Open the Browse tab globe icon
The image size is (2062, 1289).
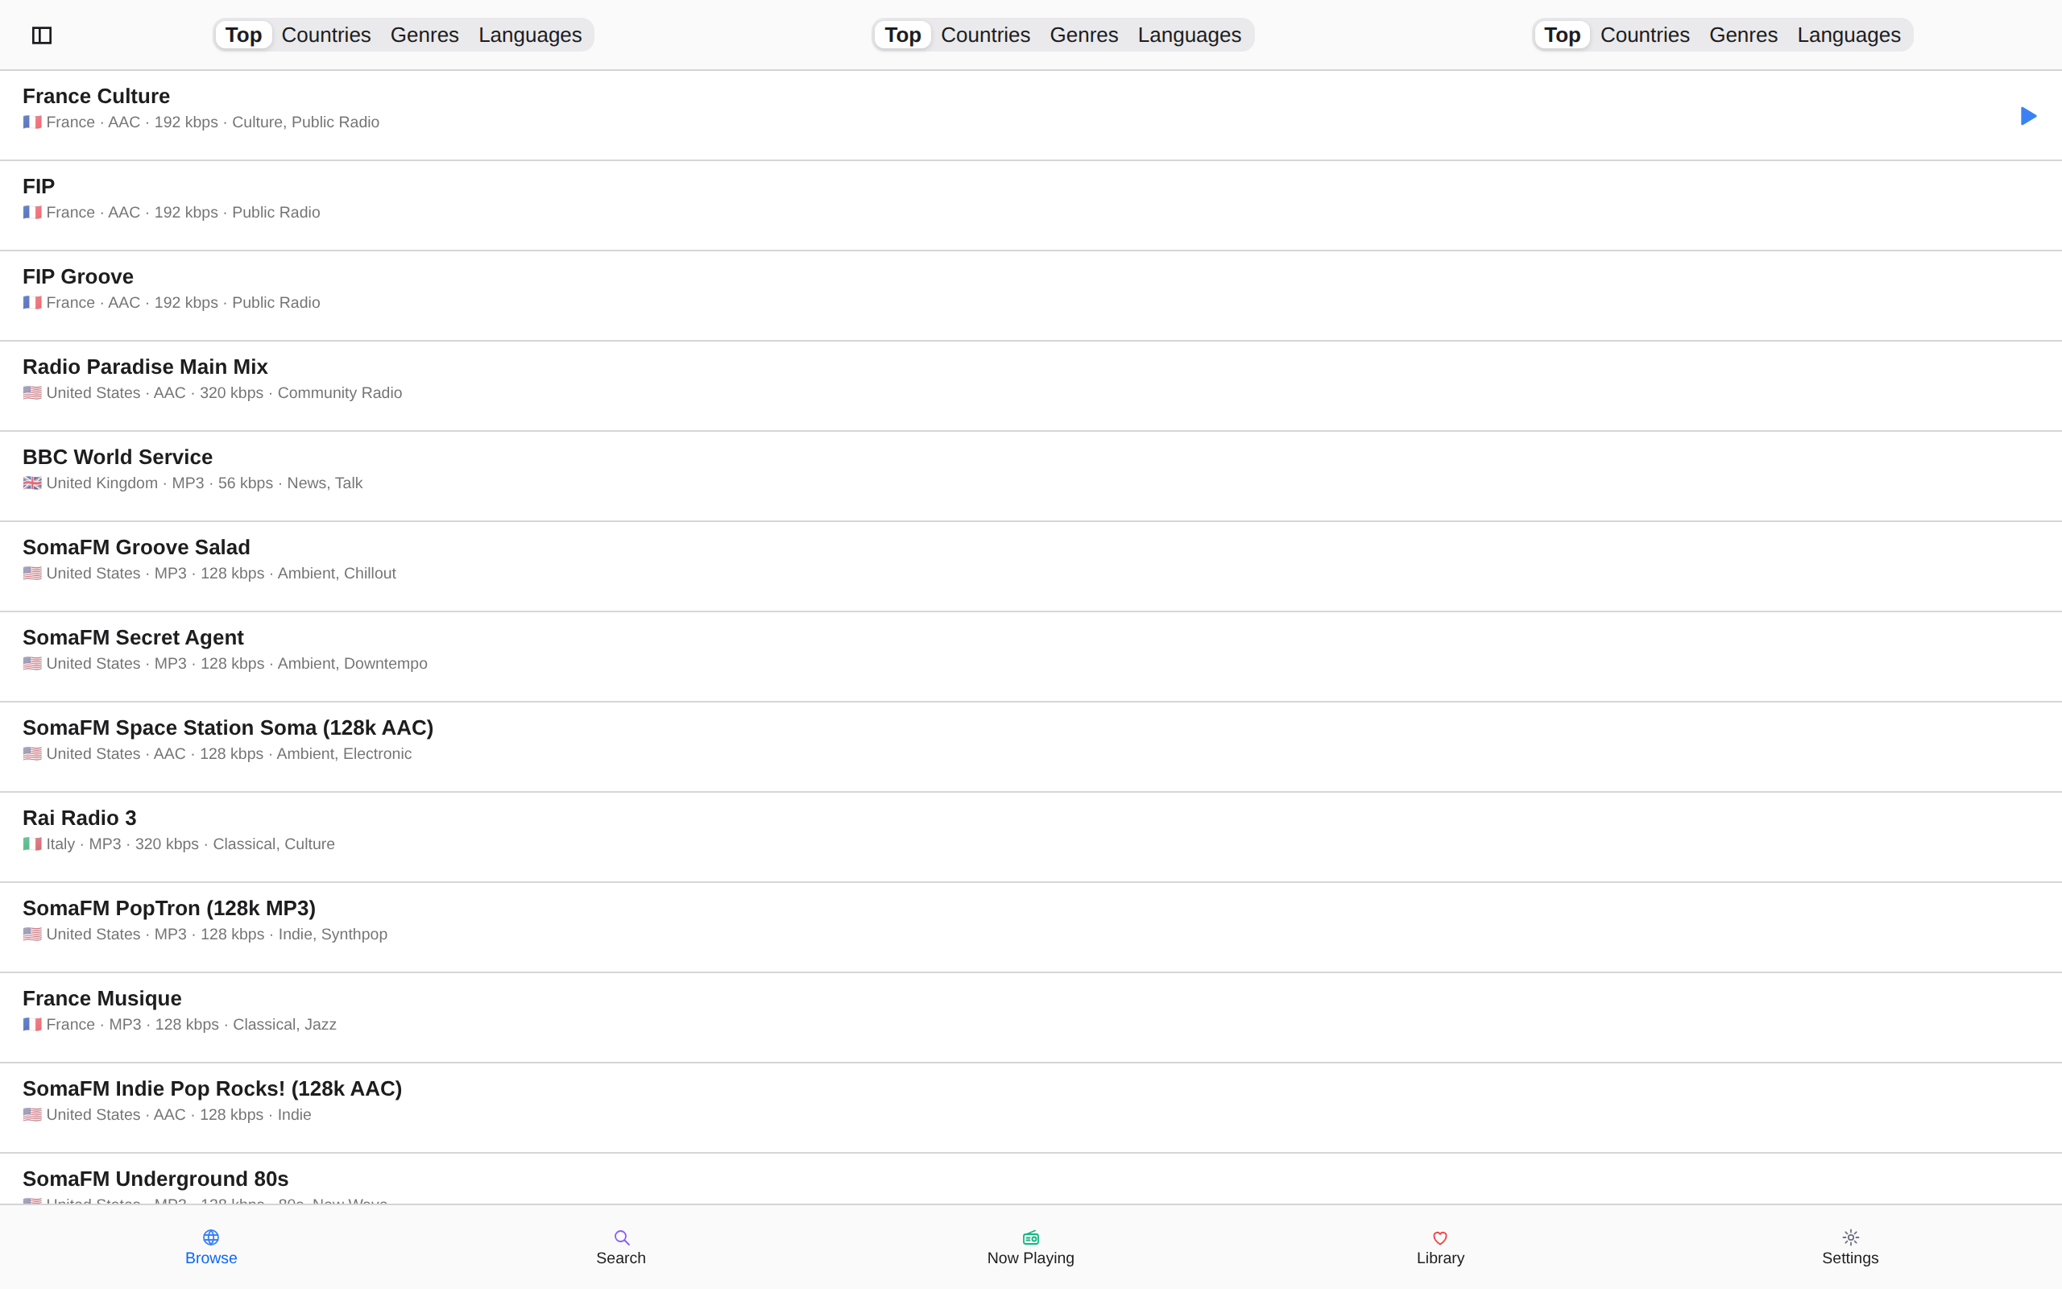point(211,1237)
